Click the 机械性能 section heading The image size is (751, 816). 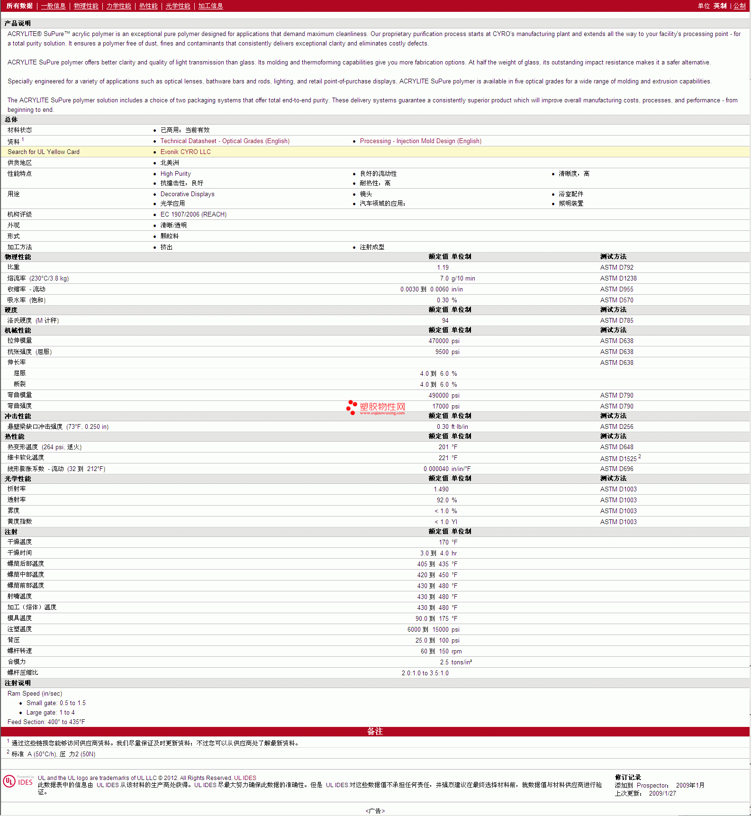pos(18,330)
